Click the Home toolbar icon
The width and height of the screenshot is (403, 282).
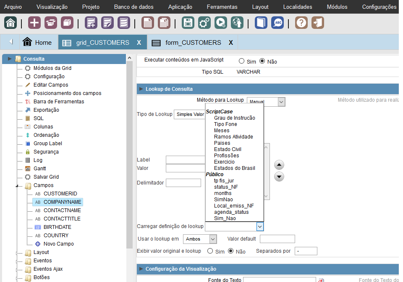point(10,23)
